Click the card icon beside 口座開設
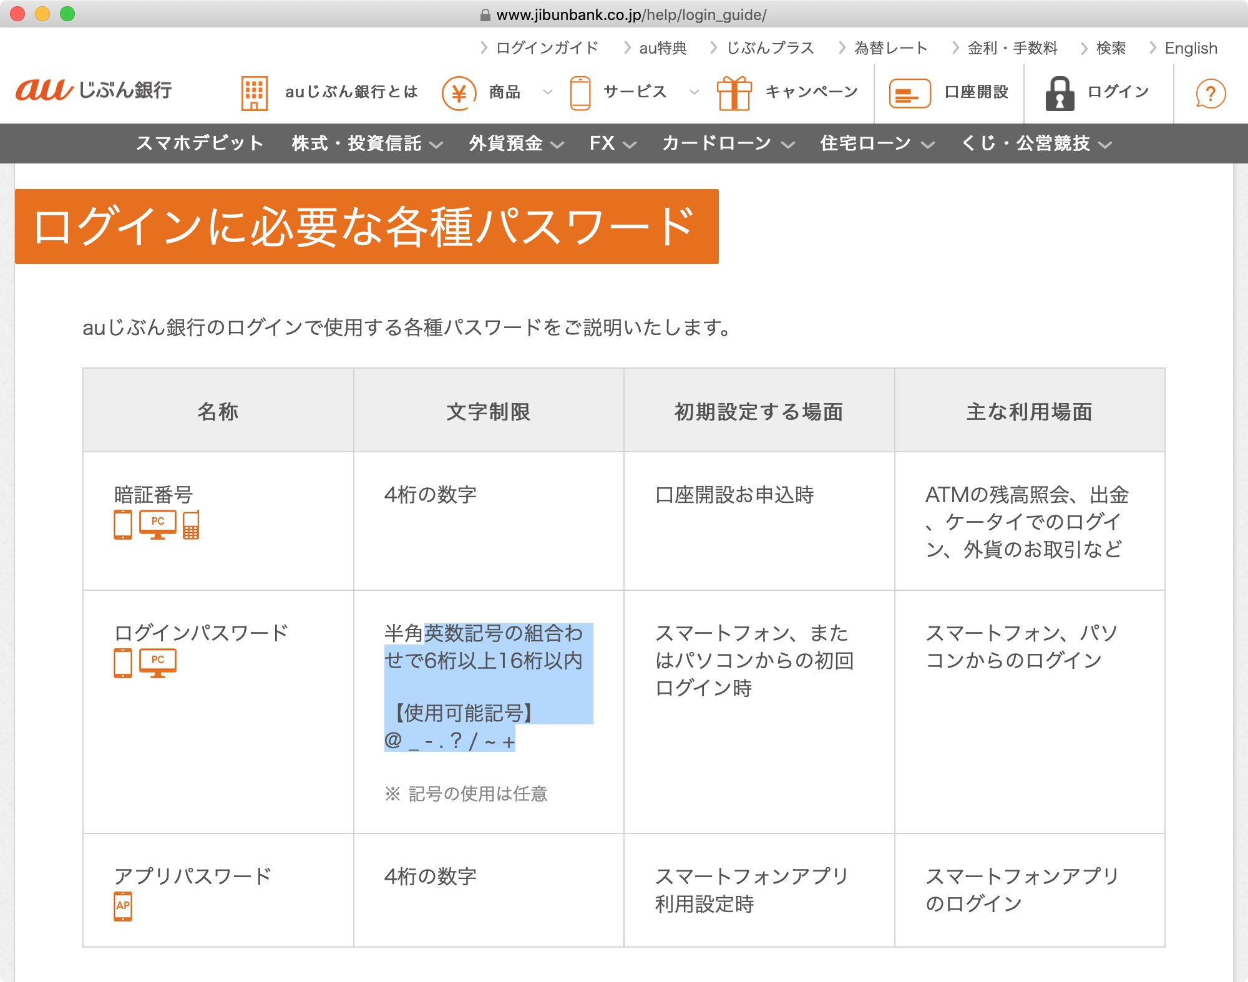 (x=910, y=93)
